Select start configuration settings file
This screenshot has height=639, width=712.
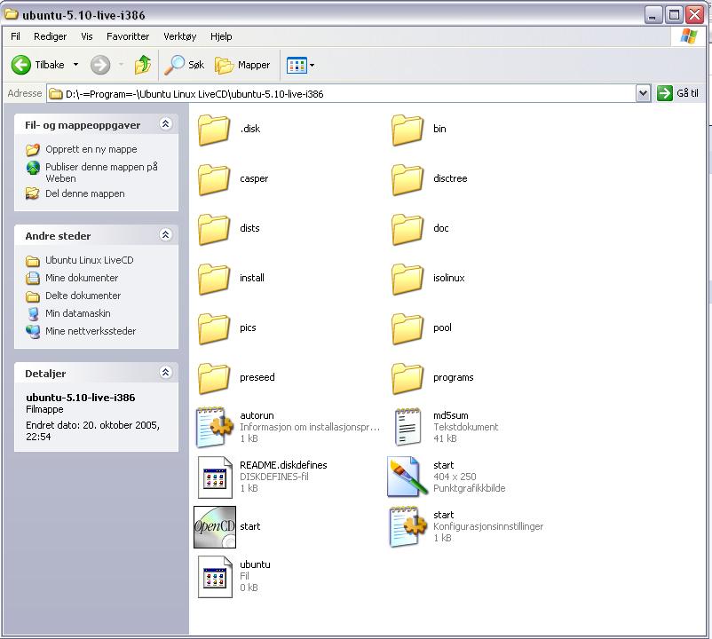click(466, 526)
